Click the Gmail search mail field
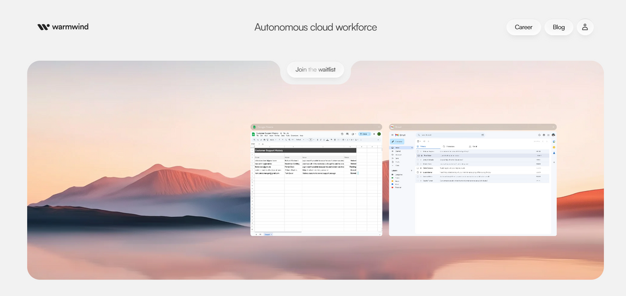Viewport: 626px width, 296px height. pyautogui.click(x=450, y=135)
